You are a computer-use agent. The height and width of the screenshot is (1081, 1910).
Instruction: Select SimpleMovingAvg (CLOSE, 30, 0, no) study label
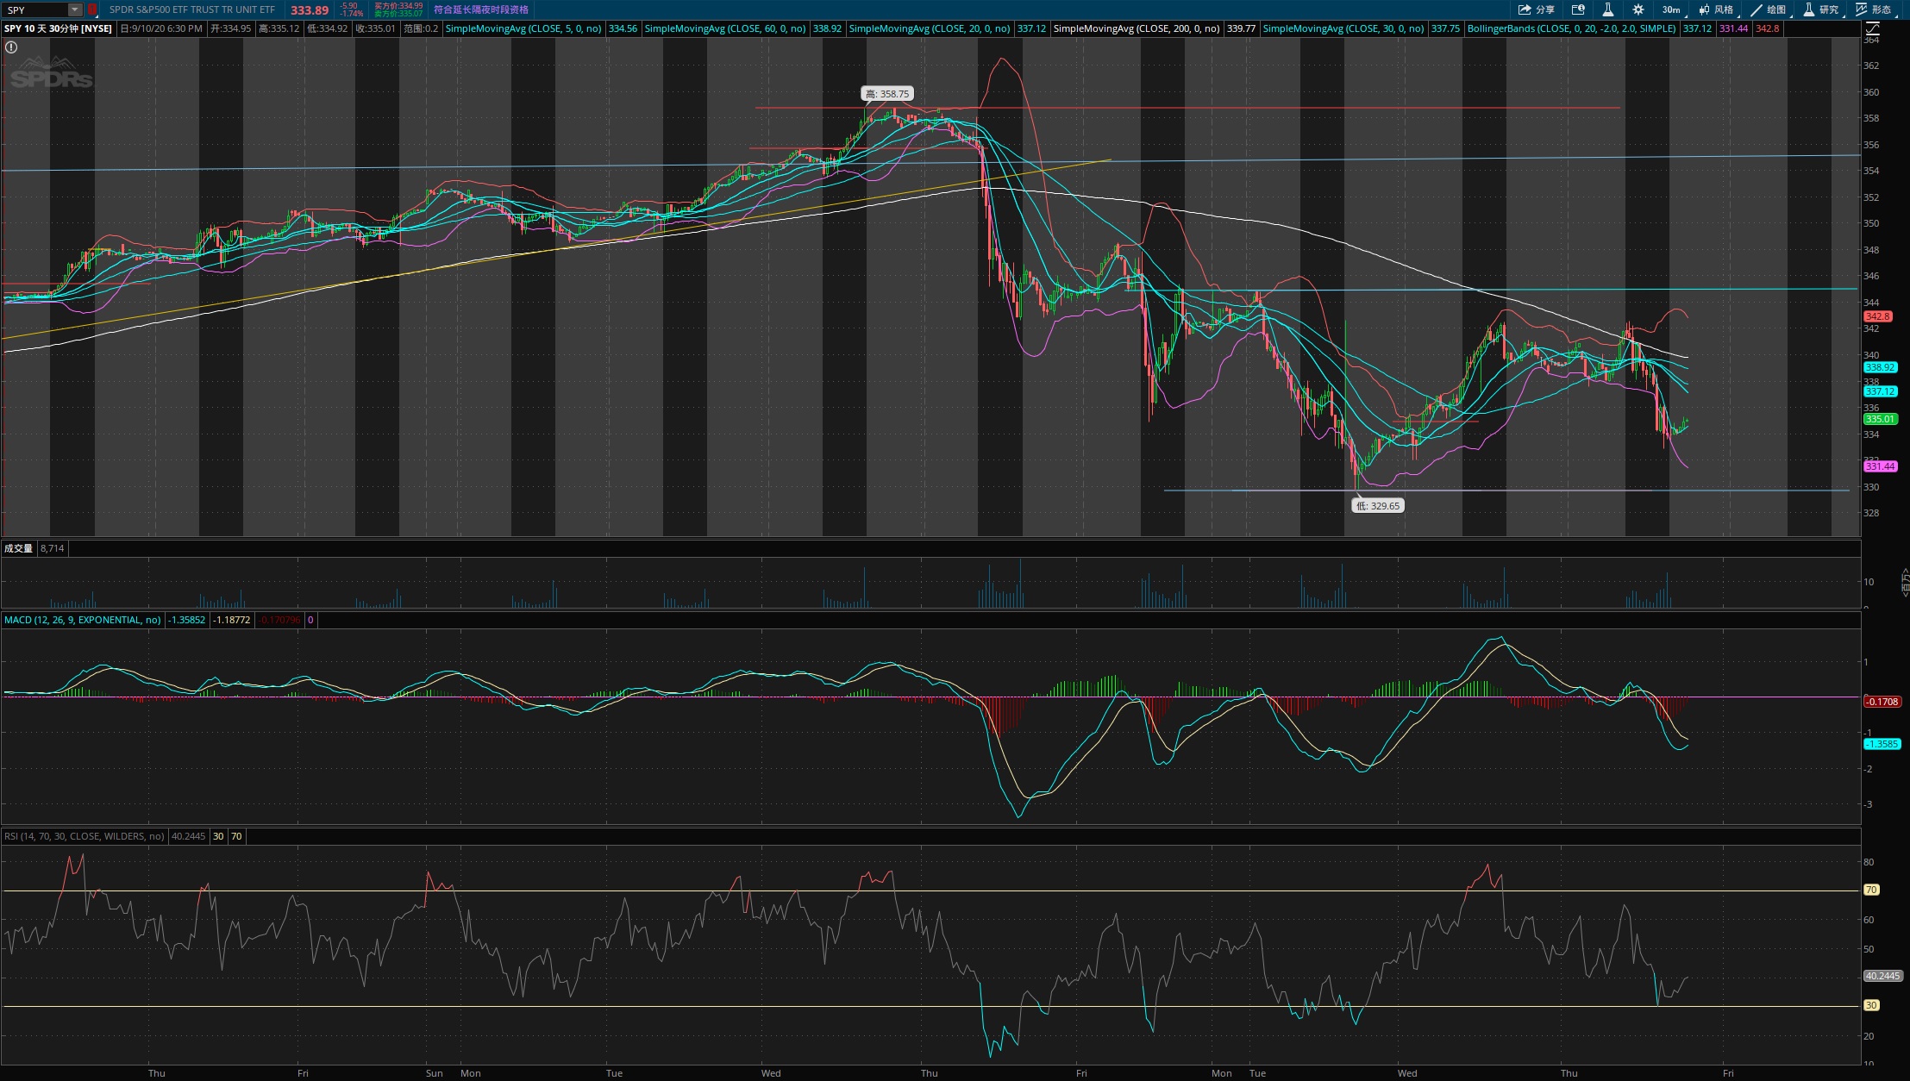(x=1343, y=28)
